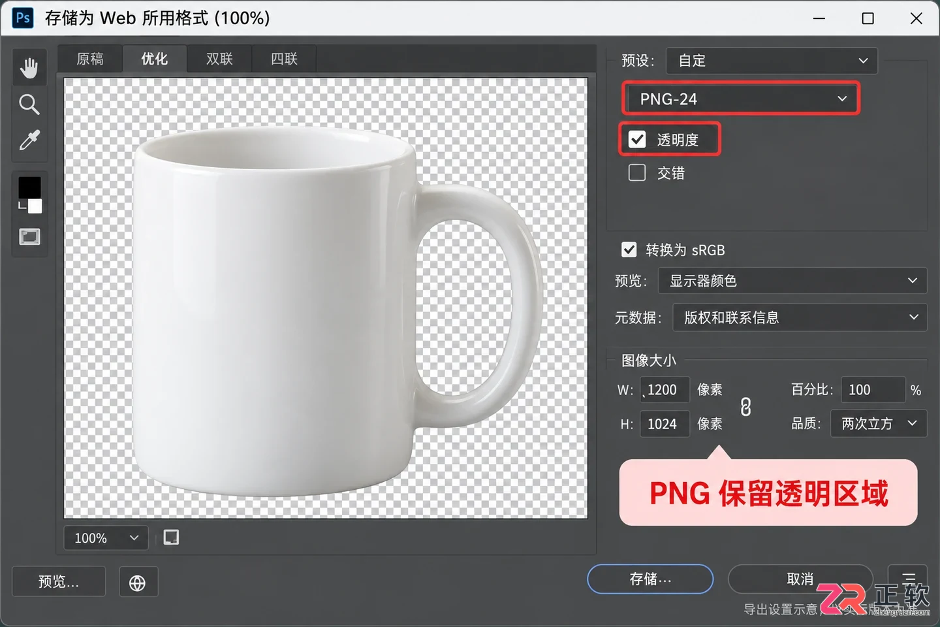Click the link constrain proportions icon
Viewport: 940px width, 627px height.
(x=745, y=407)
